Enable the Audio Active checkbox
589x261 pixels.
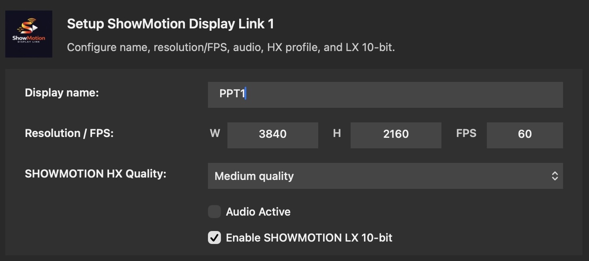pyautogui.click(x=214, y=212)
